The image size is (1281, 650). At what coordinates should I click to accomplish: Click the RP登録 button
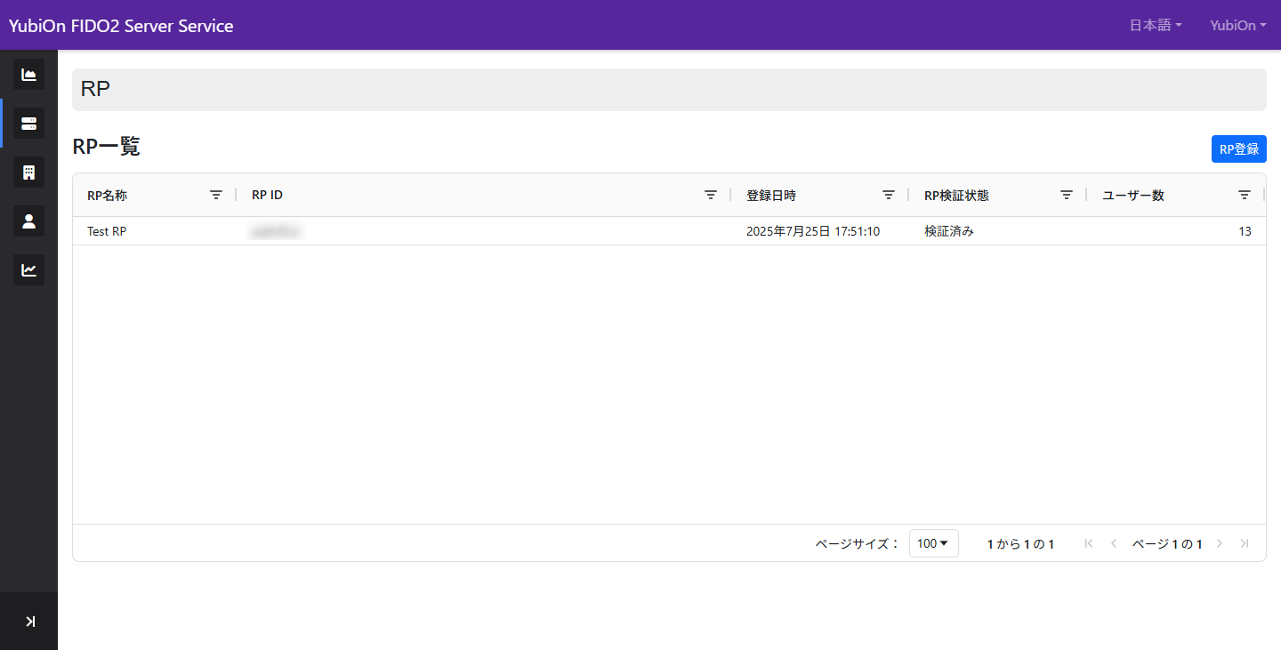1239,149
